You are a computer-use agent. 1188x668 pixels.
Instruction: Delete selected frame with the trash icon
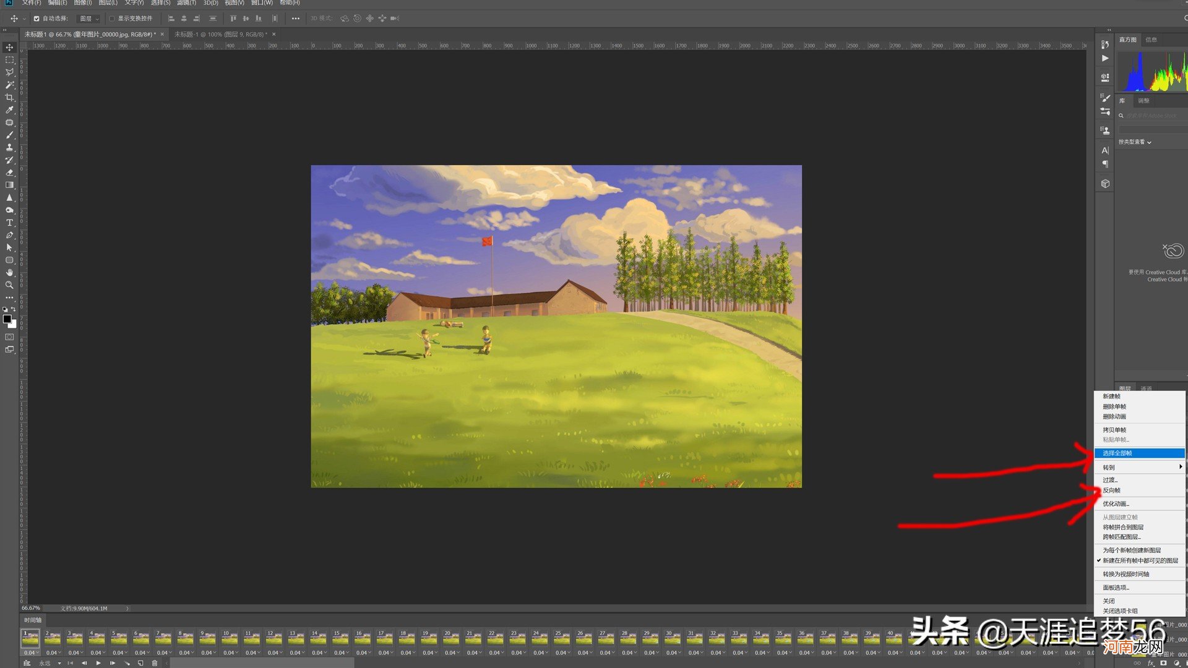[x=155, y=663]
